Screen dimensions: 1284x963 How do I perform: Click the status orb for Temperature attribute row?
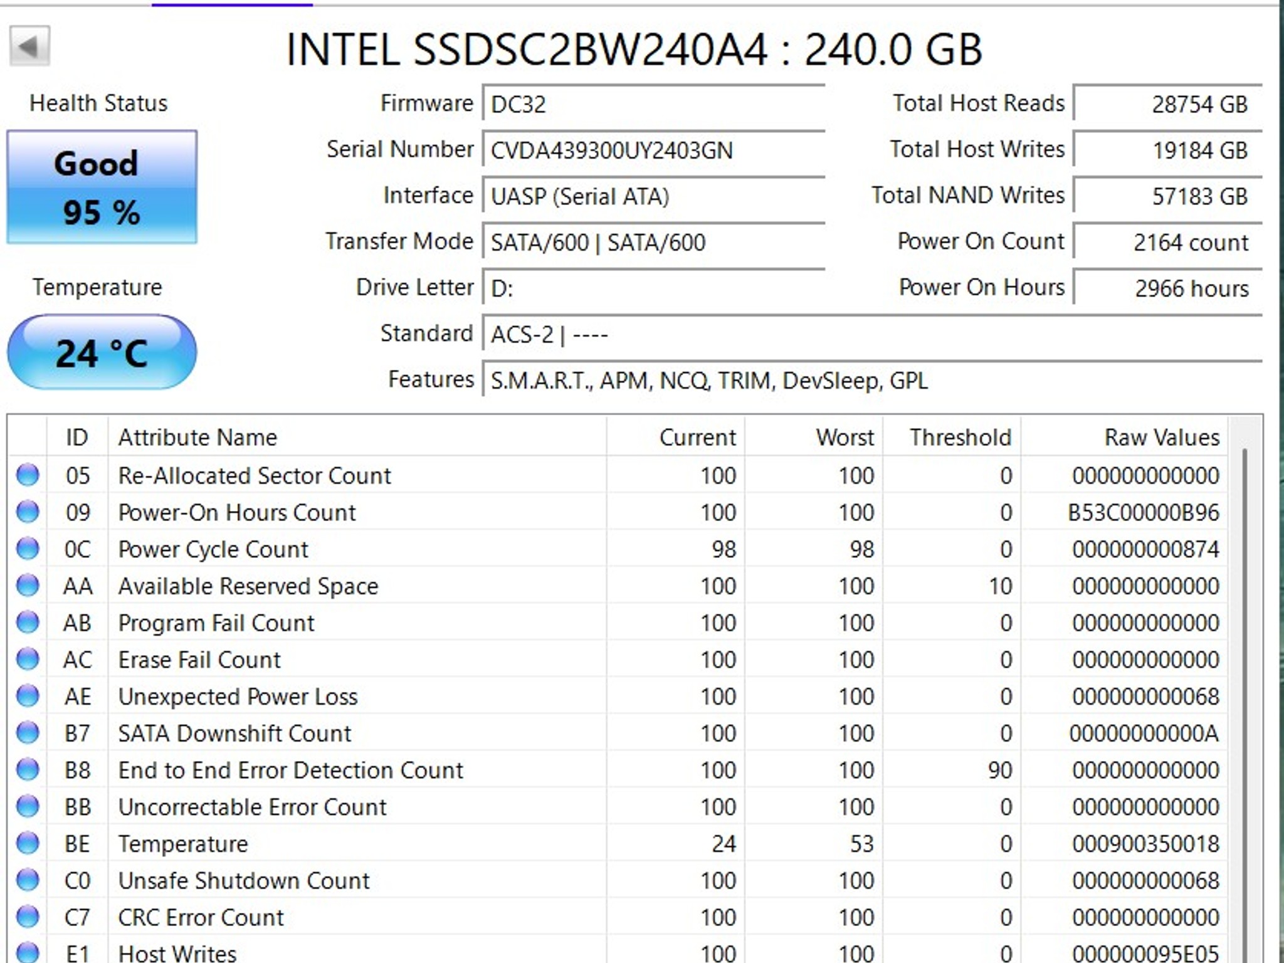tap(28, 843)
